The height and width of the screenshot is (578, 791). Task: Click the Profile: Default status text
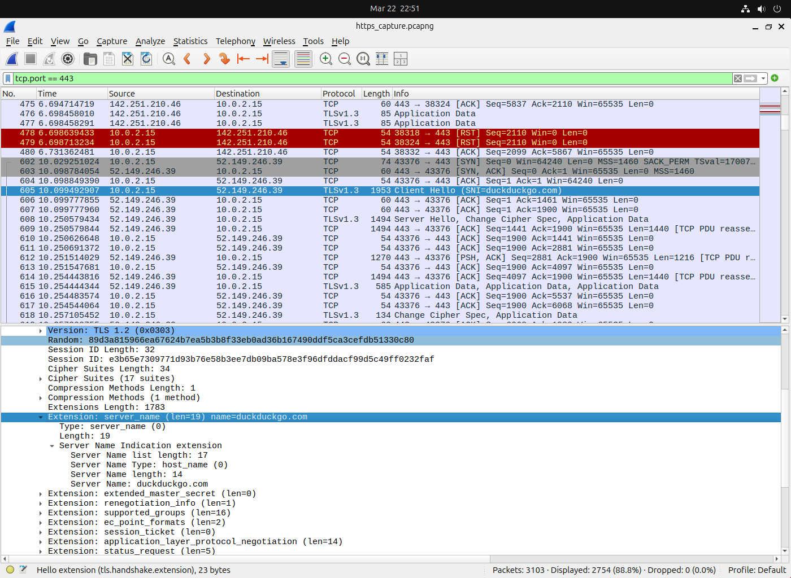757,570
